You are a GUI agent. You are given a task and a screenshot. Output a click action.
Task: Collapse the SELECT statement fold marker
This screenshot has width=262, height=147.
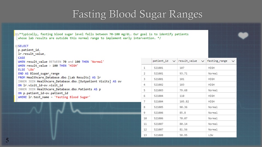[x=16, y=46]
